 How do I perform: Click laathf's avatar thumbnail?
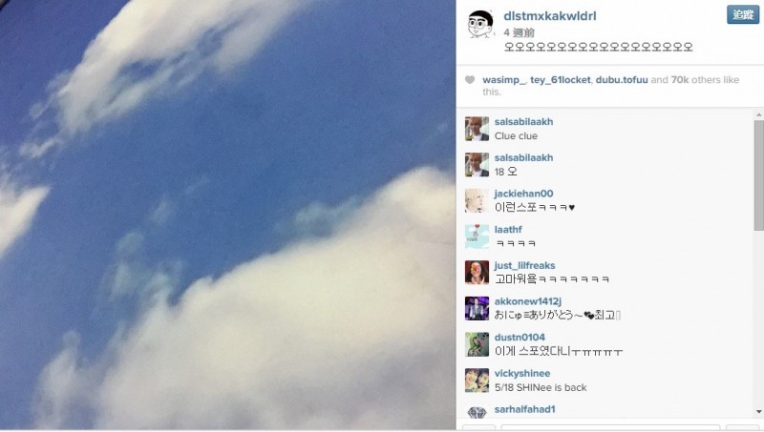pyautogui.click(x=477, y=237)
